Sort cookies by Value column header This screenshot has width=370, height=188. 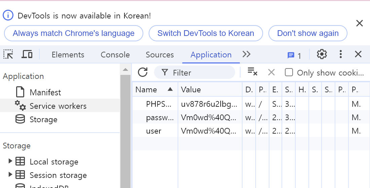(x=210, y=90)
